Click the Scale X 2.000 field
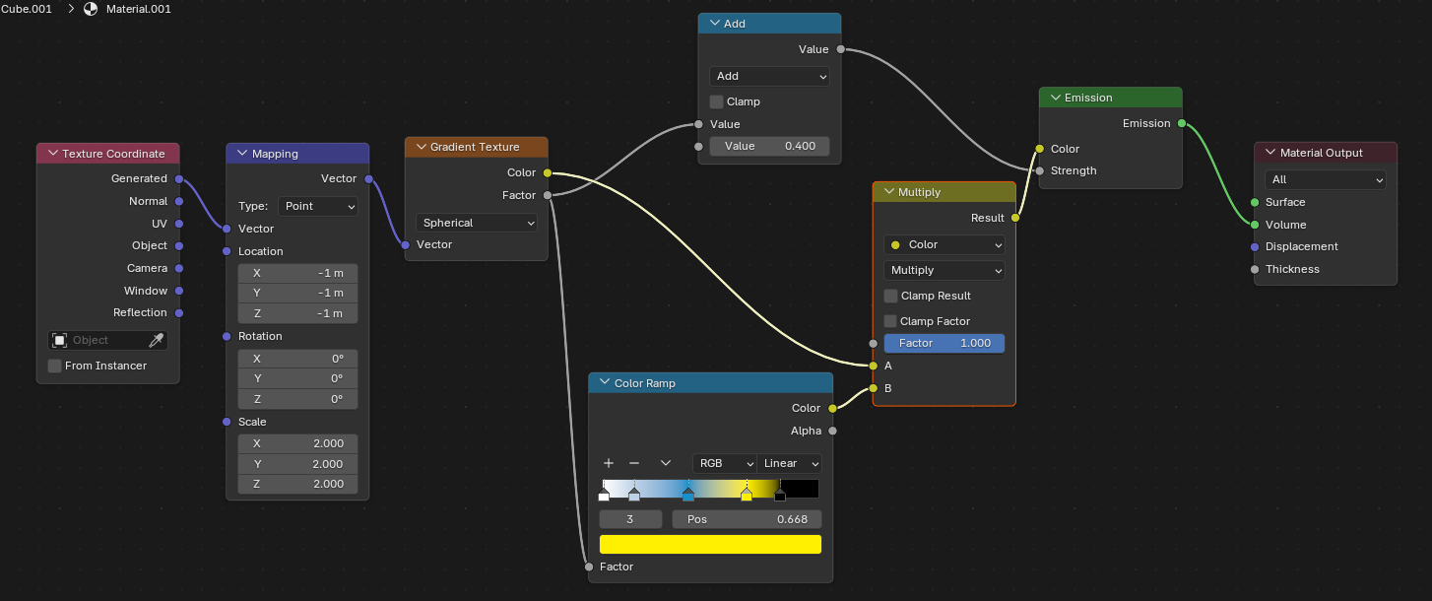The width and height of the screenshot is (1432, 601). pos(297,443)
